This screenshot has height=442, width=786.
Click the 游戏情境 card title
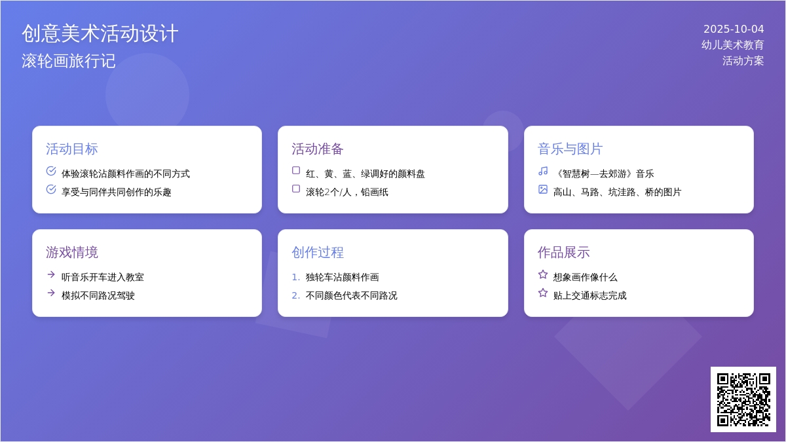click(72, 252)
